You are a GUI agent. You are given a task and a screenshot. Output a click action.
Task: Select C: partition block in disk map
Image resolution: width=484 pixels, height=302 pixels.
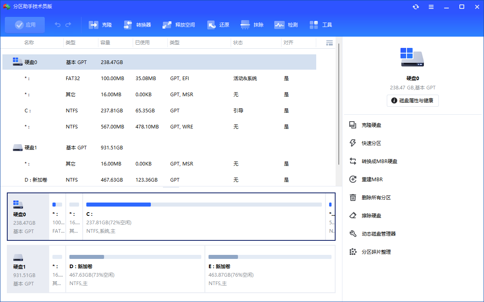pos(204,217)
